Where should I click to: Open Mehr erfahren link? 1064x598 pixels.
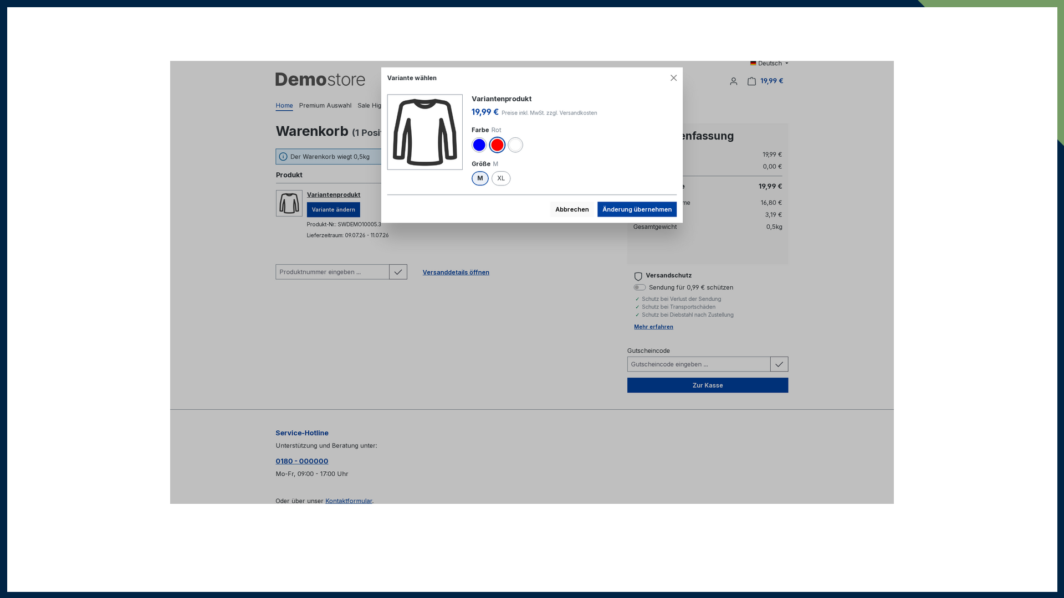(653, 327)
